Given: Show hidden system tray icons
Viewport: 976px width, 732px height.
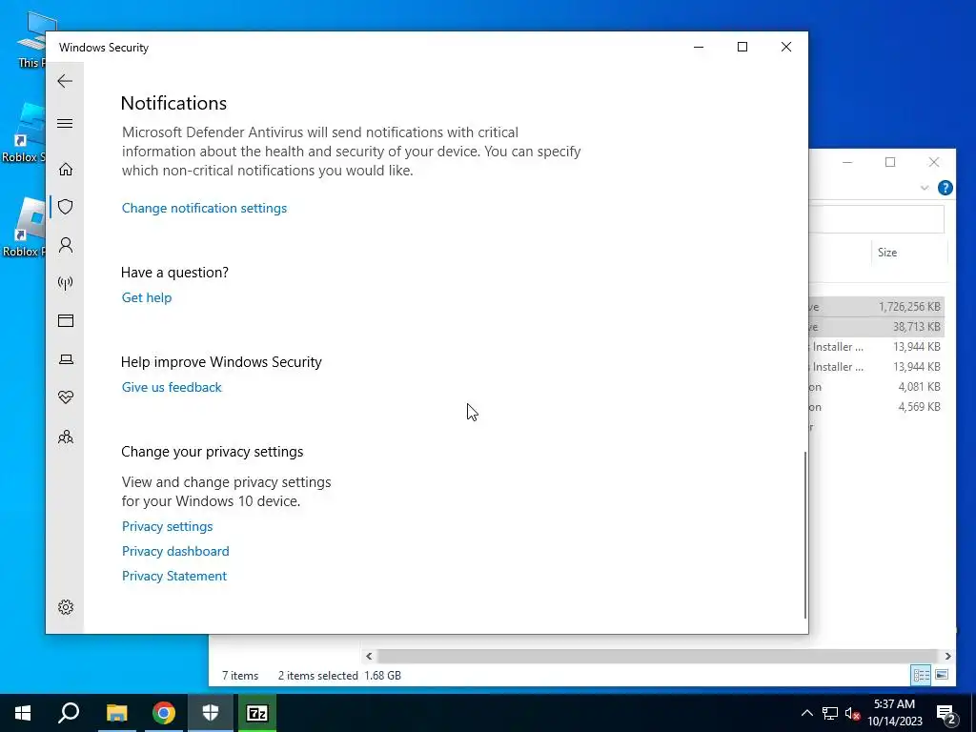Looking at the screenshot, I should pos(806,713).
